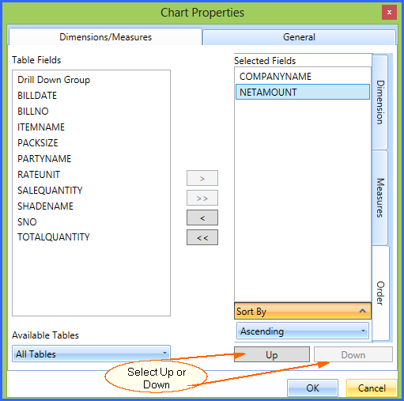This screenshot has height=401, width=404.
Task: Switch to the General tab
Action: point(299,37)
